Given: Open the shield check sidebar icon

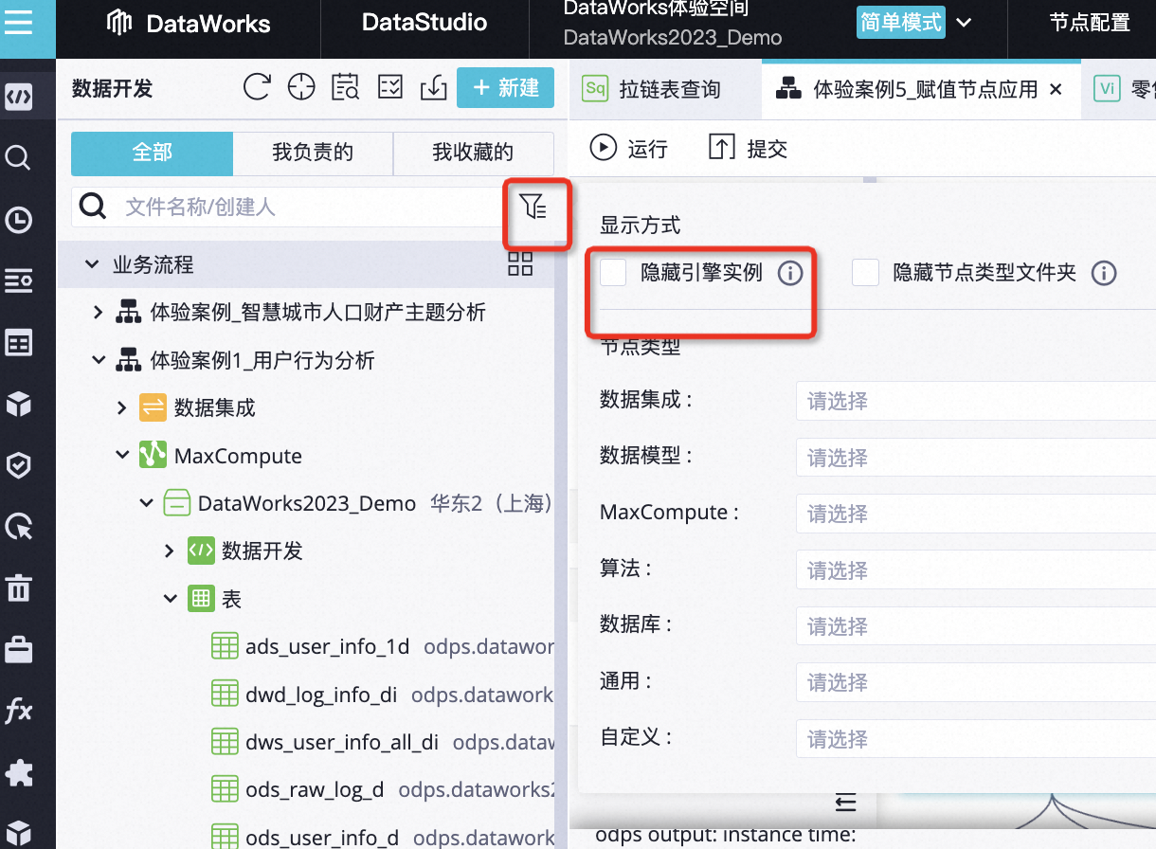Looking at the screenshot, I should [19, 465].
